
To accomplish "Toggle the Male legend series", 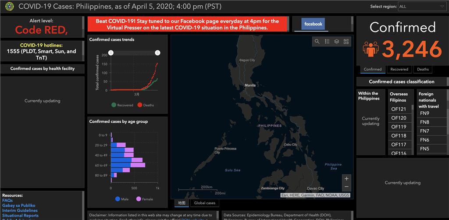I will (122, 199).
